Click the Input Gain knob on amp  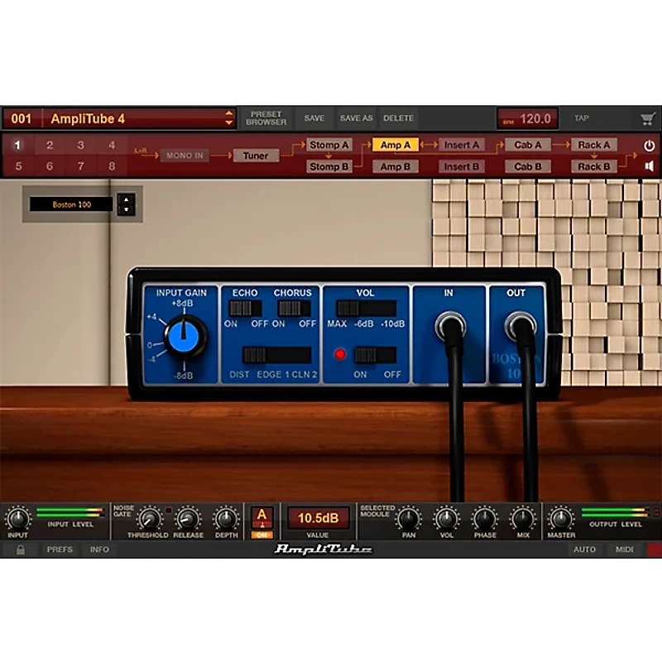point(185,336)
